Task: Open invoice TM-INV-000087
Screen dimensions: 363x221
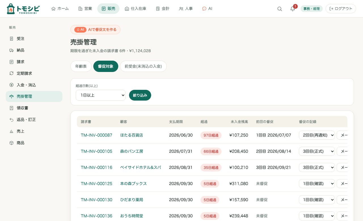Action: pos(96,135)
